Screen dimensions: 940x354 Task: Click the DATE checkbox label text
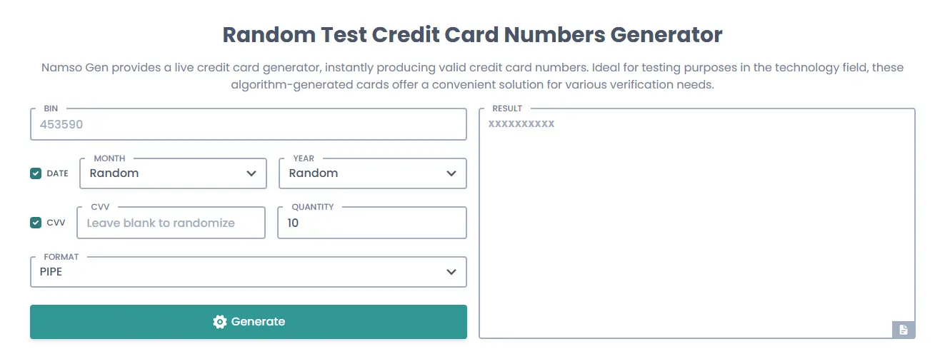coord(57,173)
